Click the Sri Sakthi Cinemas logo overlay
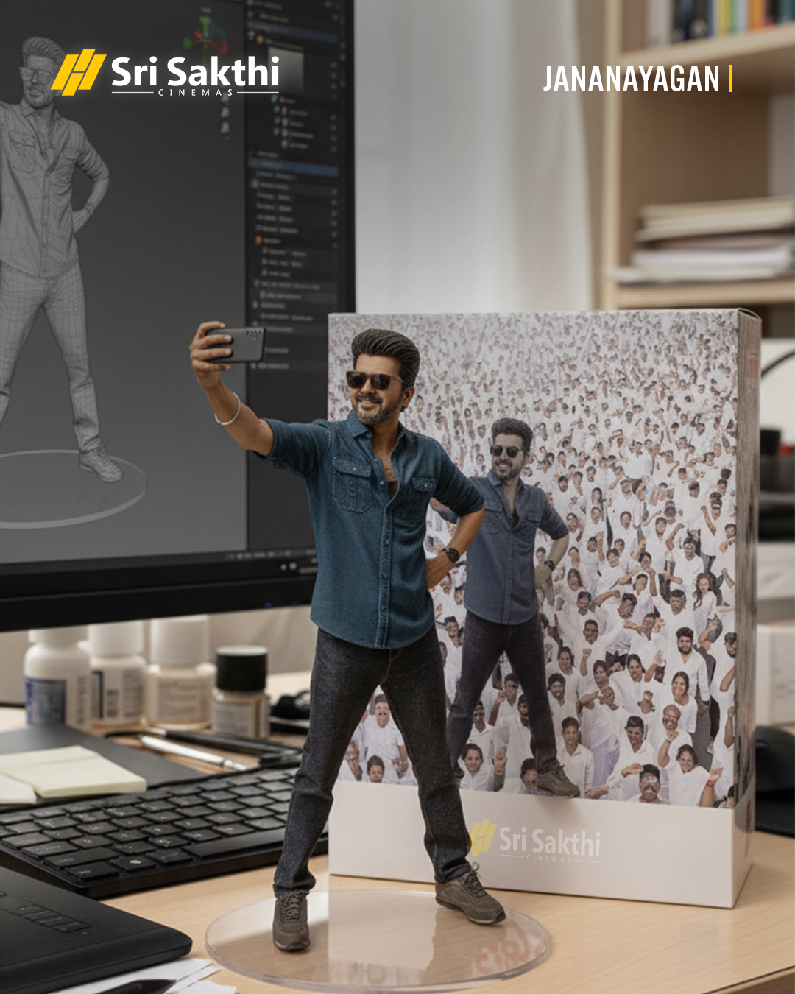 tap(166, 72)
